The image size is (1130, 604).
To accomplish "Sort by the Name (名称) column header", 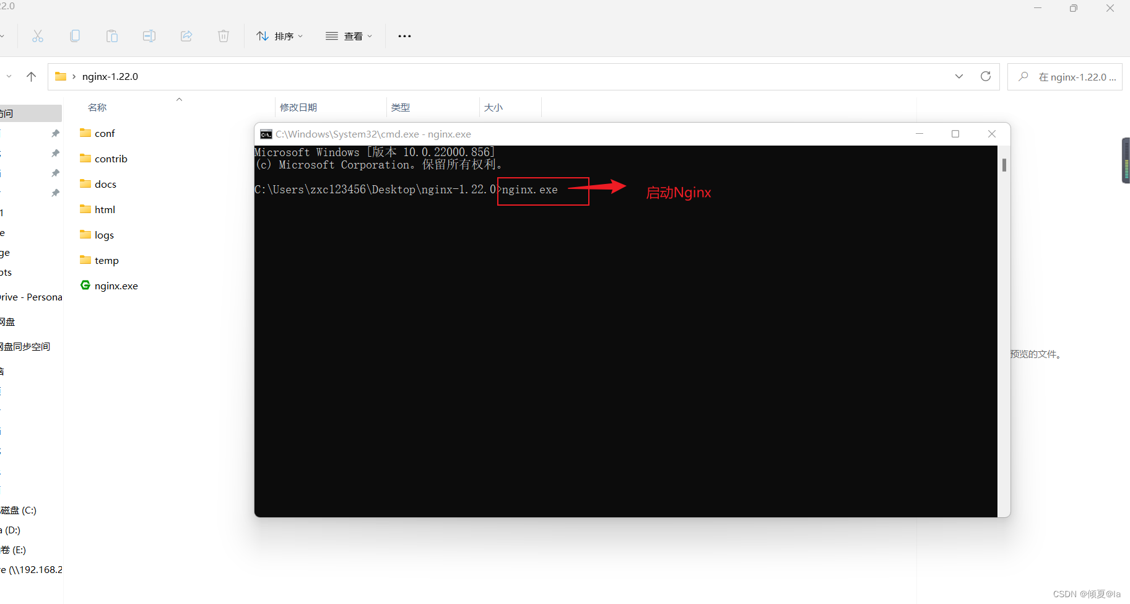I will [x=97, y=107].
